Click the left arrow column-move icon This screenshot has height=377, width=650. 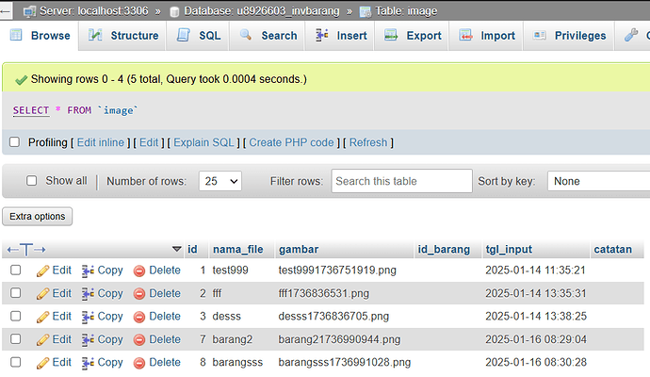tap(12, 250)
